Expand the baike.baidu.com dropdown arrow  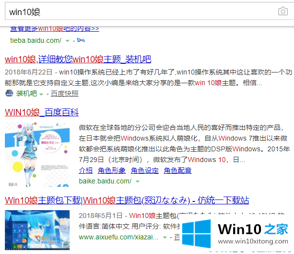138,181
